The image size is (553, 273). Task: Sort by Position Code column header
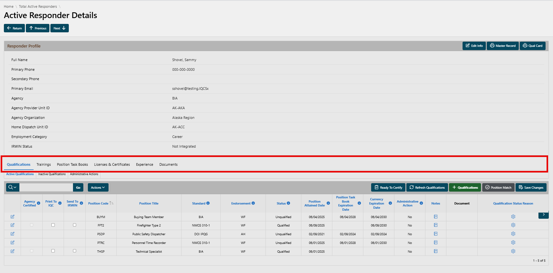coord(98,204)
